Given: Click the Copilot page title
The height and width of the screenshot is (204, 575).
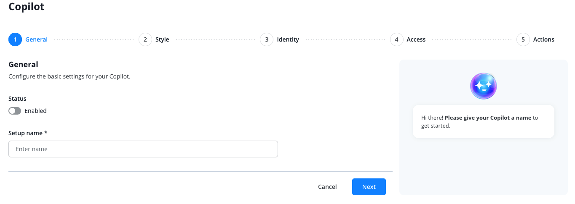Looking at the screenshot, I should pos(26,7).
